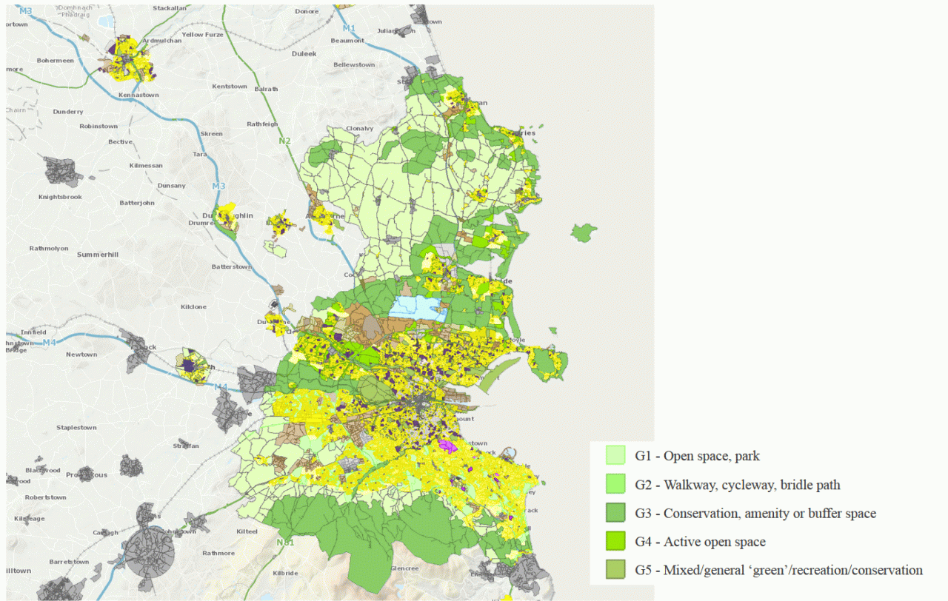Click the Balrath place label

[267, 89]
